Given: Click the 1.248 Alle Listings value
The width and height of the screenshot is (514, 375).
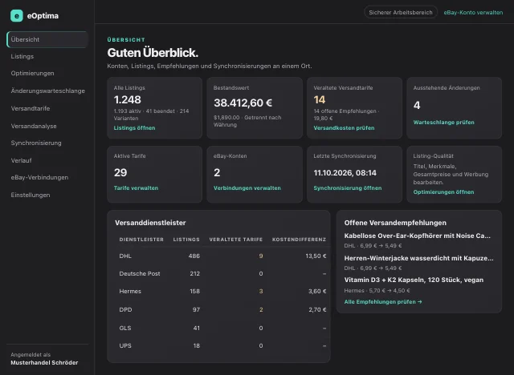Looking at the screenshot, I should pyautogui.click(x=127, y=99).
